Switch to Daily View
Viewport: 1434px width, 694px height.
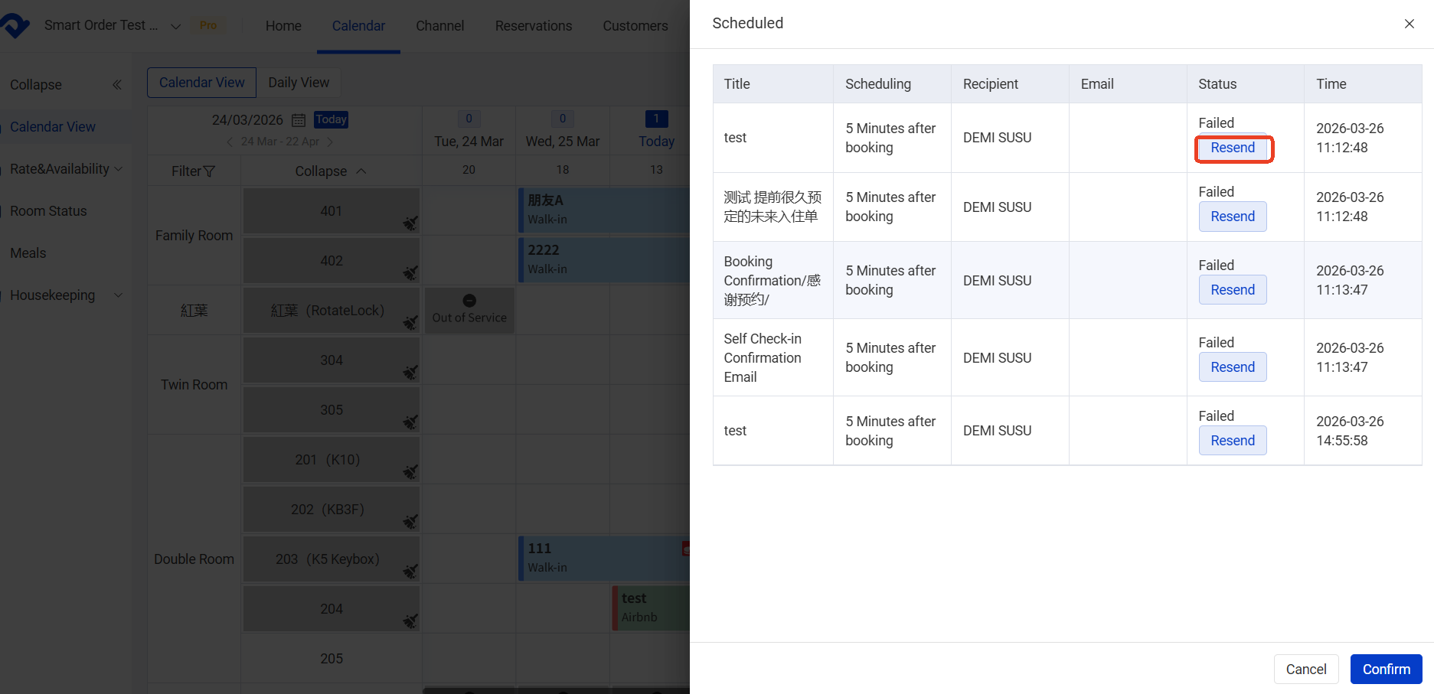[299, 83]
